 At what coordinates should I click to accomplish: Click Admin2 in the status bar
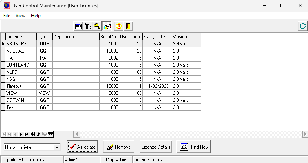pos(71,160)
